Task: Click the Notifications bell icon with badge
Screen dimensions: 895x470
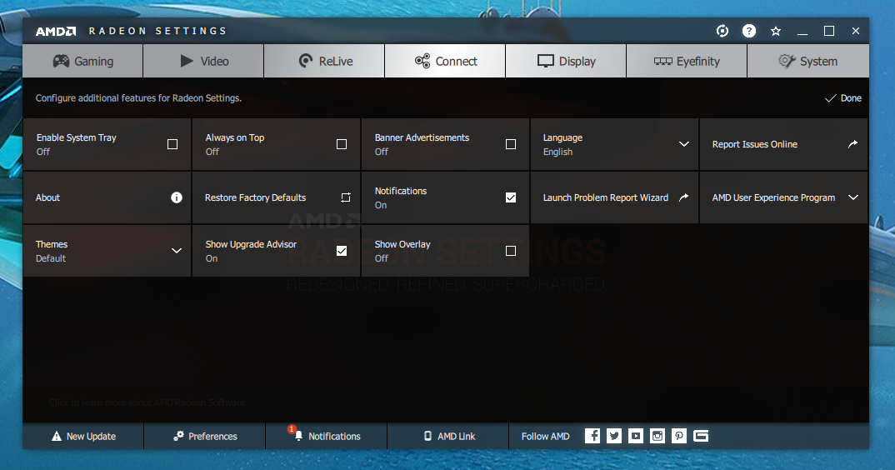Action: tap(296, 432)
